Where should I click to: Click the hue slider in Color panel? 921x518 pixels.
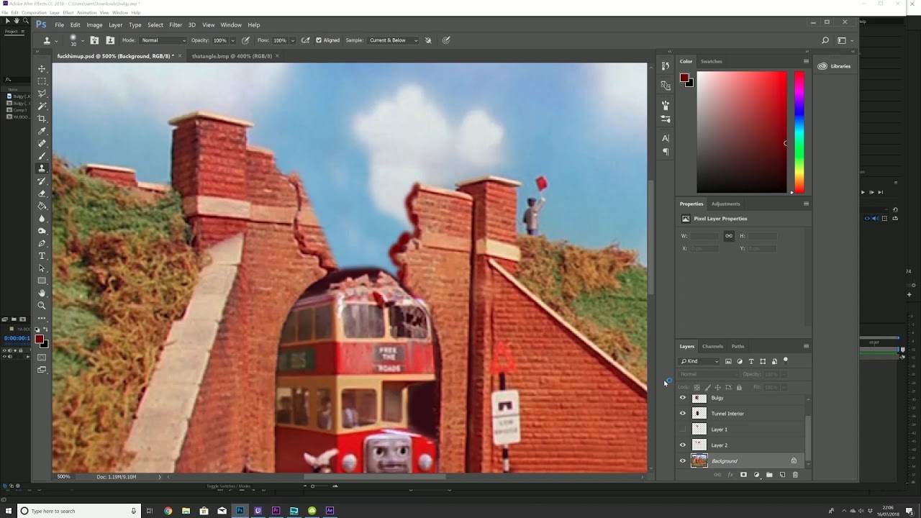point(799,132)
